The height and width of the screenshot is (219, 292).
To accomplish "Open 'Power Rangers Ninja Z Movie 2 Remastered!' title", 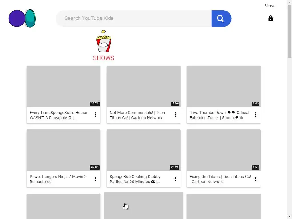I will (58, 179).
